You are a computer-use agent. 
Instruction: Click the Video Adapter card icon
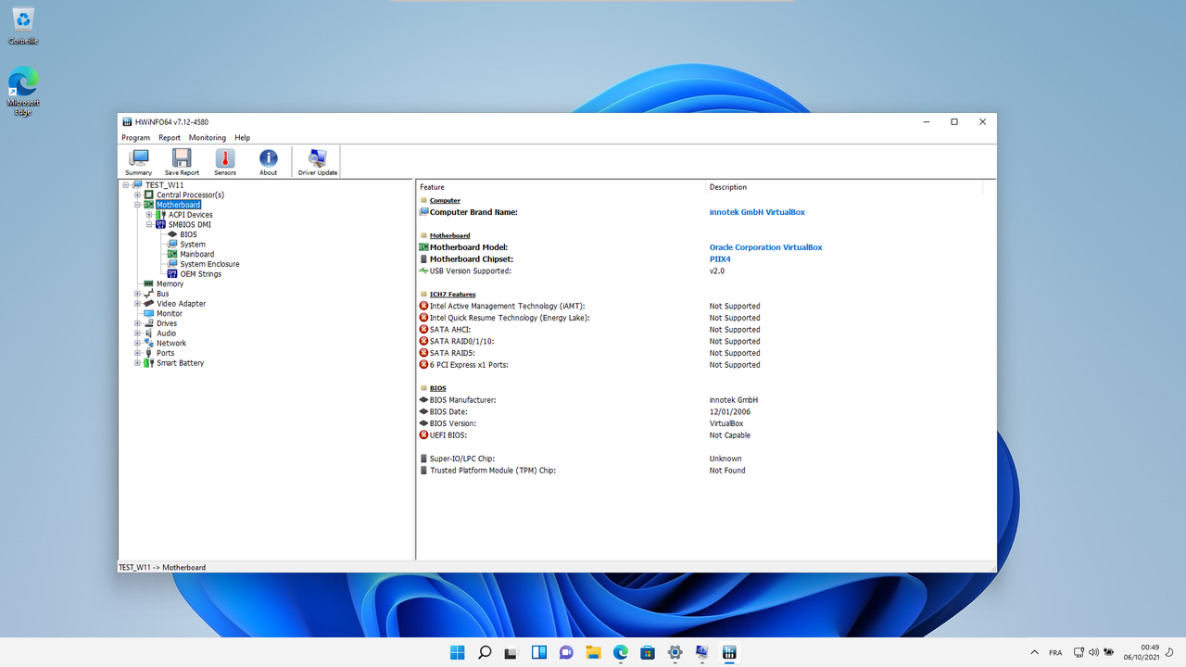[149, 303]
